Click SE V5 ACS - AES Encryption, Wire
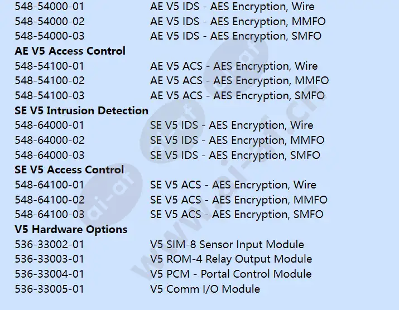The width and height of the screenshot is (399, 310). (233, 185)
